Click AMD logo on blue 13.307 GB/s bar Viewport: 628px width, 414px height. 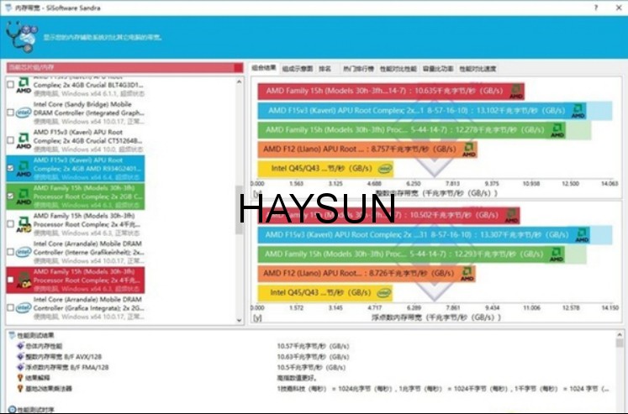[x=582, y=235]
